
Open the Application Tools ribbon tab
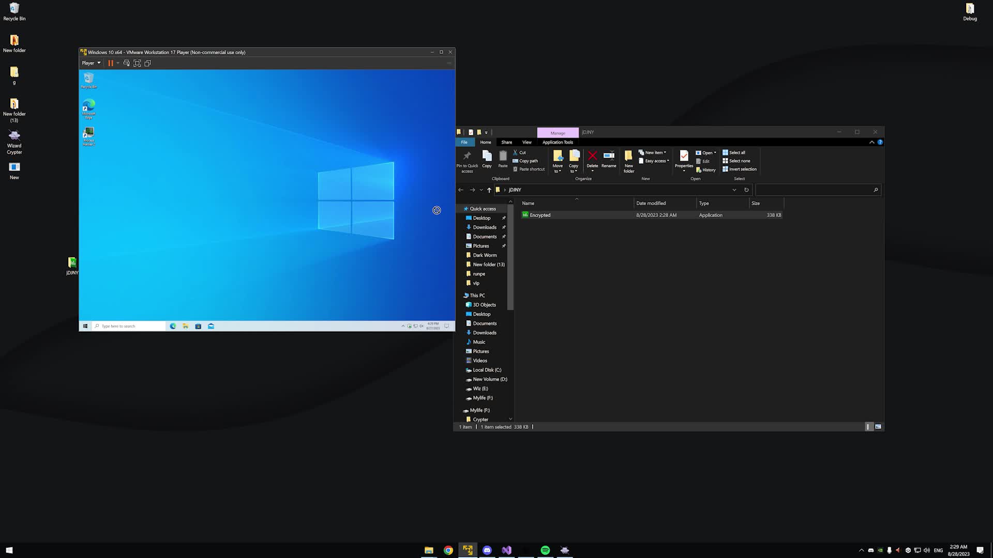[x=558, y=142]
